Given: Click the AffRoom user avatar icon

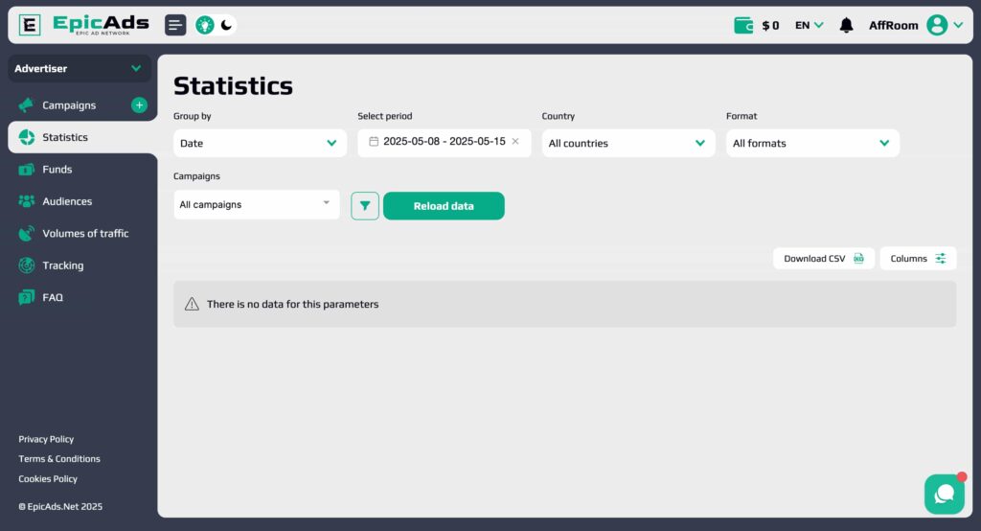Looking at the screenshot, I should click(937, 25).
